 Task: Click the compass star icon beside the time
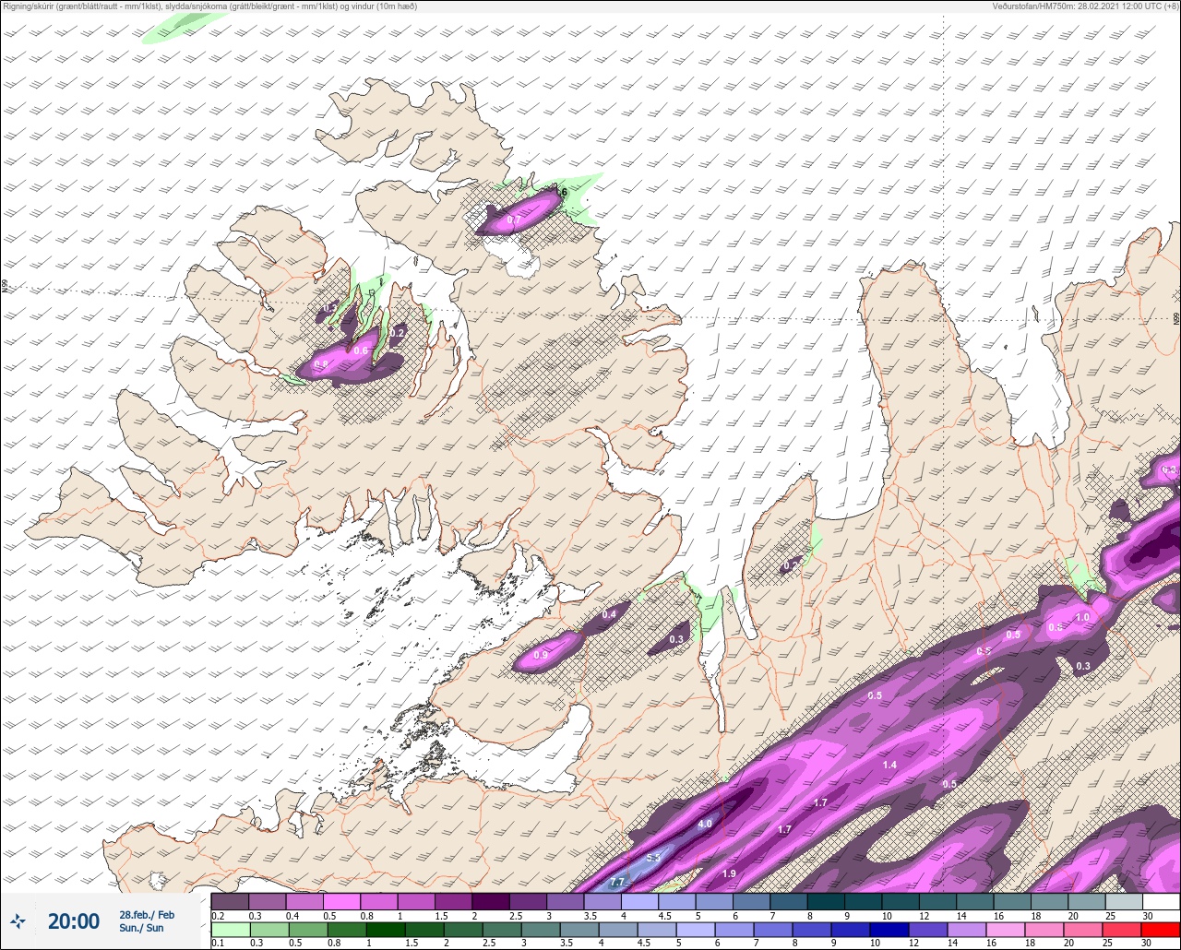[18, 920]
